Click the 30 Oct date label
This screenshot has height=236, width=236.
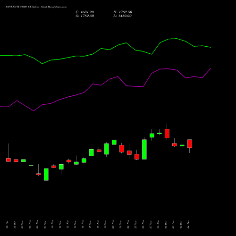pos(7,225)
